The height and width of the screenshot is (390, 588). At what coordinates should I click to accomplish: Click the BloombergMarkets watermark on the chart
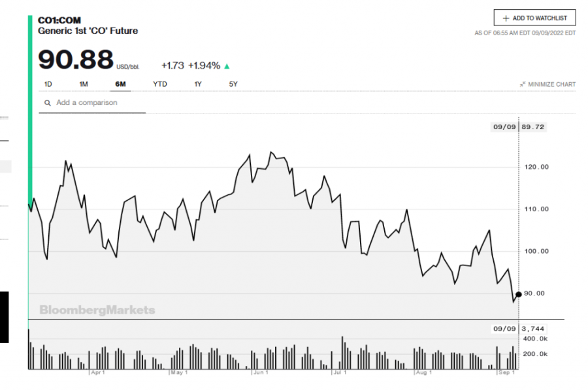click(97, 310)
